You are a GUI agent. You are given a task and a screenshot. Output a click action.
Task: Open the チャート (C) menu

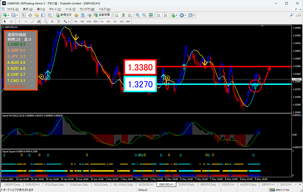click(55, 9)
